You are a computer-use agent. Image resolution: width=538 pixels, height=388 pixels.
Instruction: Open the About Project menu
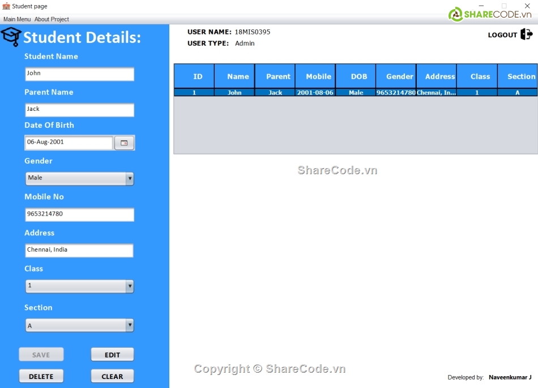point(52,19)
